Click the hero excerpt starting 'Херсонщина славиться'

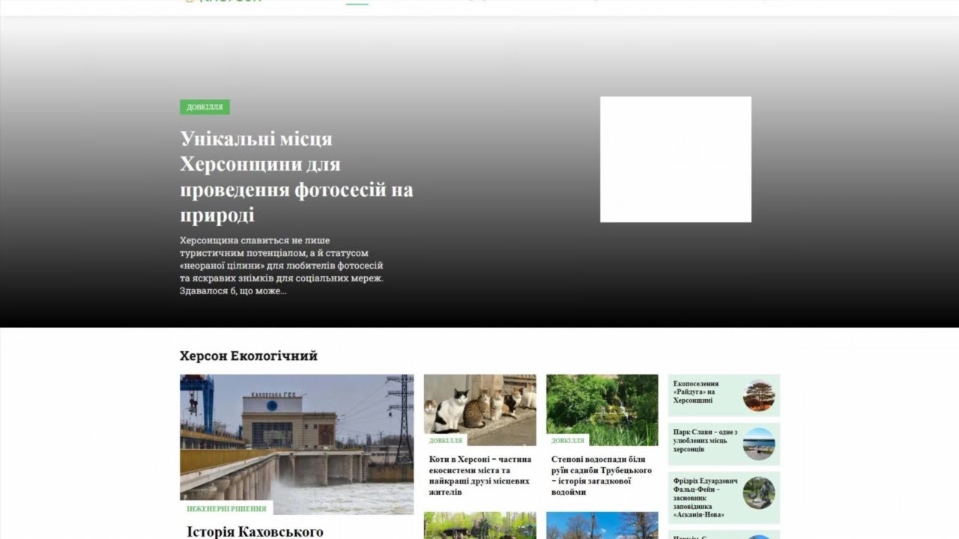pyautogui.click(x=282, y=266)
